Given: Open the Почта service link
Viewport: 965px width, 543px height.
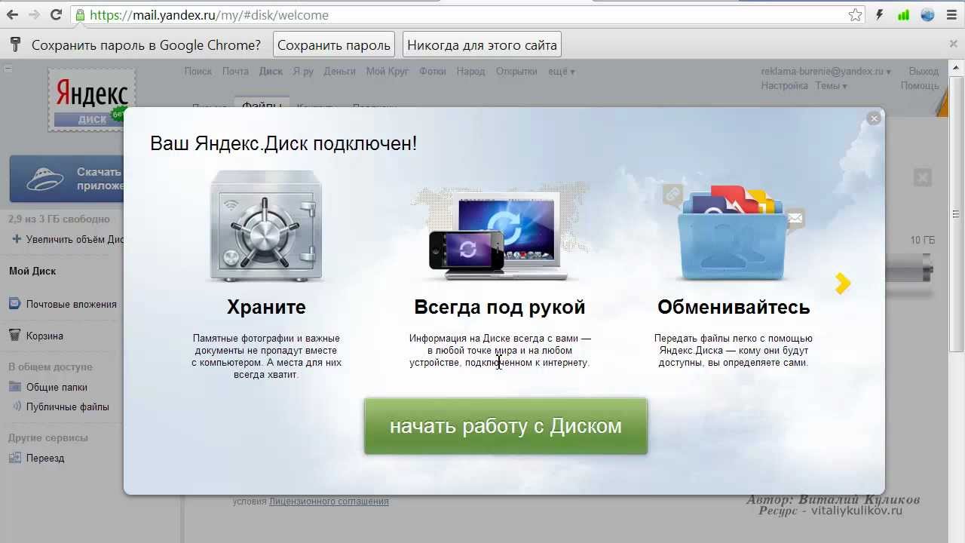Looking at the screenshot, I should [235, 71].
